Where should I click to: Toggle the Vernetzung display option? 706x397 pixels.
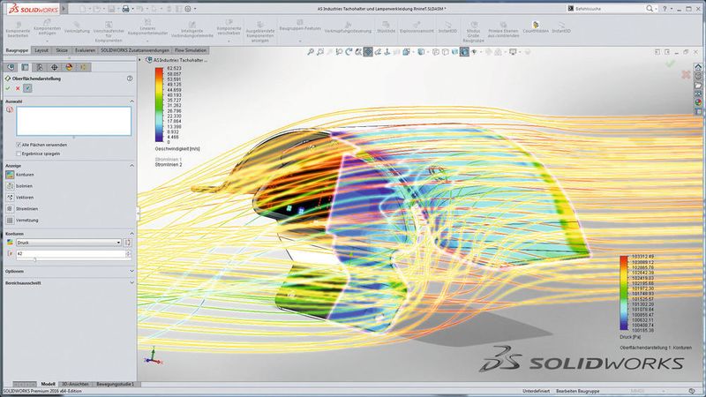[x=10, y=220]
